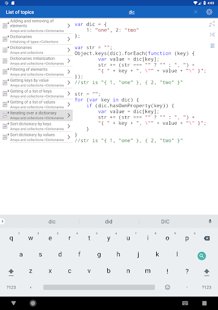The height and width of the screenshot is (310, 218).
Task: Tap the left ?123 symbols key
Action: click(11, 287)
